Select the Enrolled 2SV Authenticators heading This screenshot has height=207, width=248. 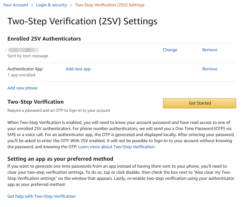tap(44, 39)
